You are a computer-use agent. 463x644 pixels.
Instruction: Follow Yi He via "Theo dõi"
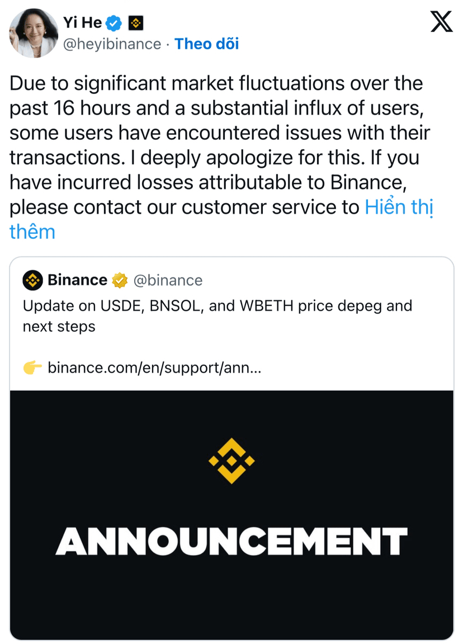[x=206, y=44]
